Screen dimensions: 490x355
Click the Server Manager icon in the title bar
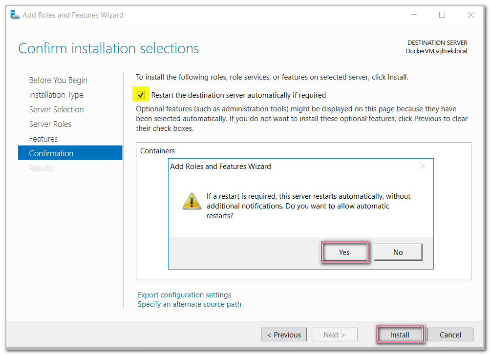[15, 14]
